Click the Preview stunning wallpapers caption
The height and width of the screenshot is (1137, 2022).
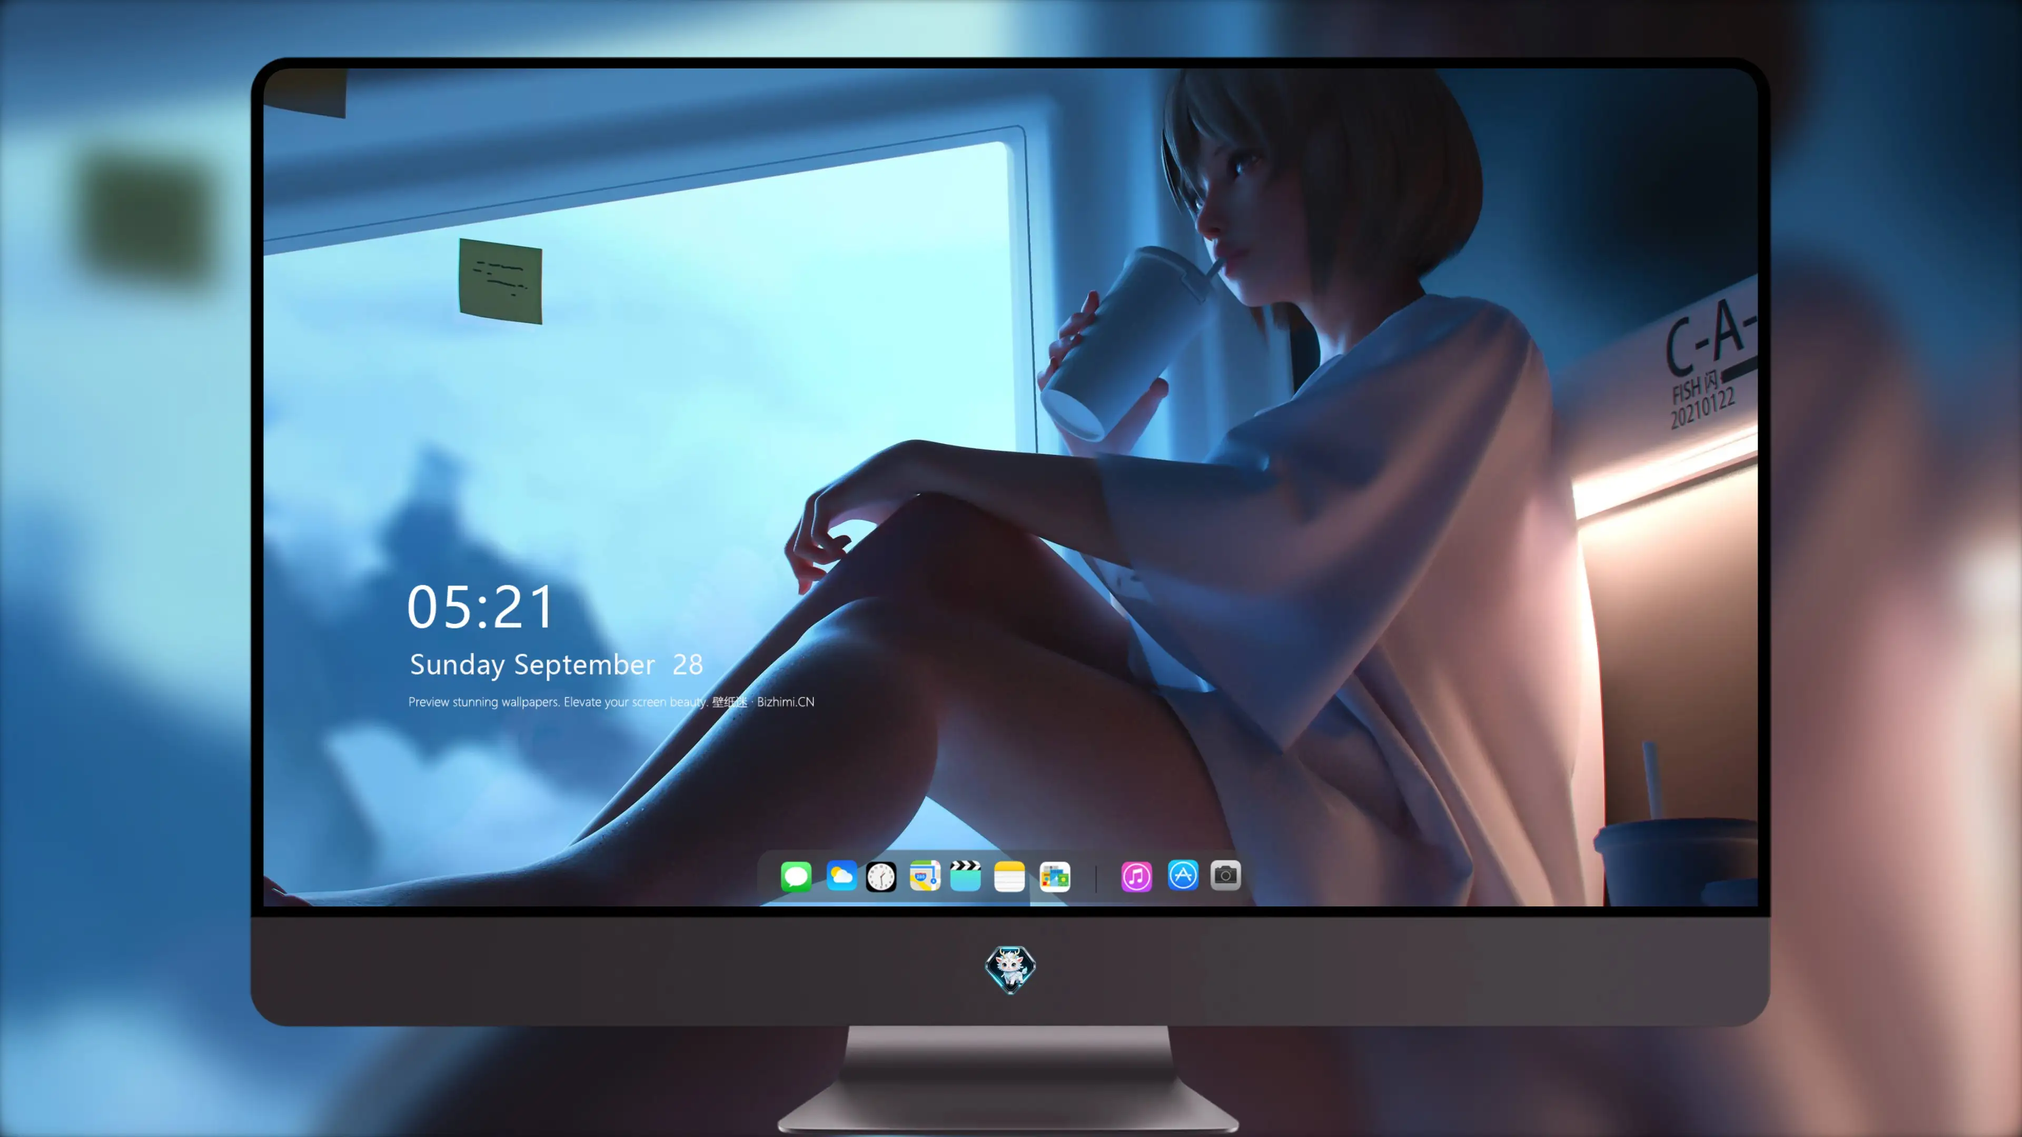click(x=611, y=702)
